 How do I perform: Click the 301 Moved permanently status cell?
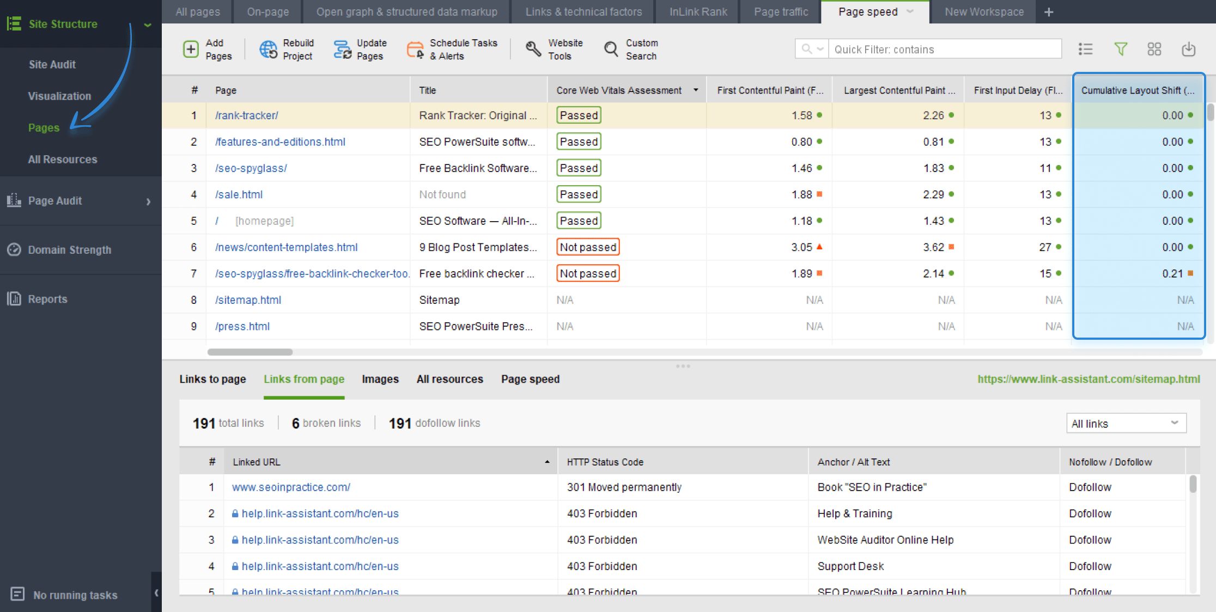pos(624,487)
